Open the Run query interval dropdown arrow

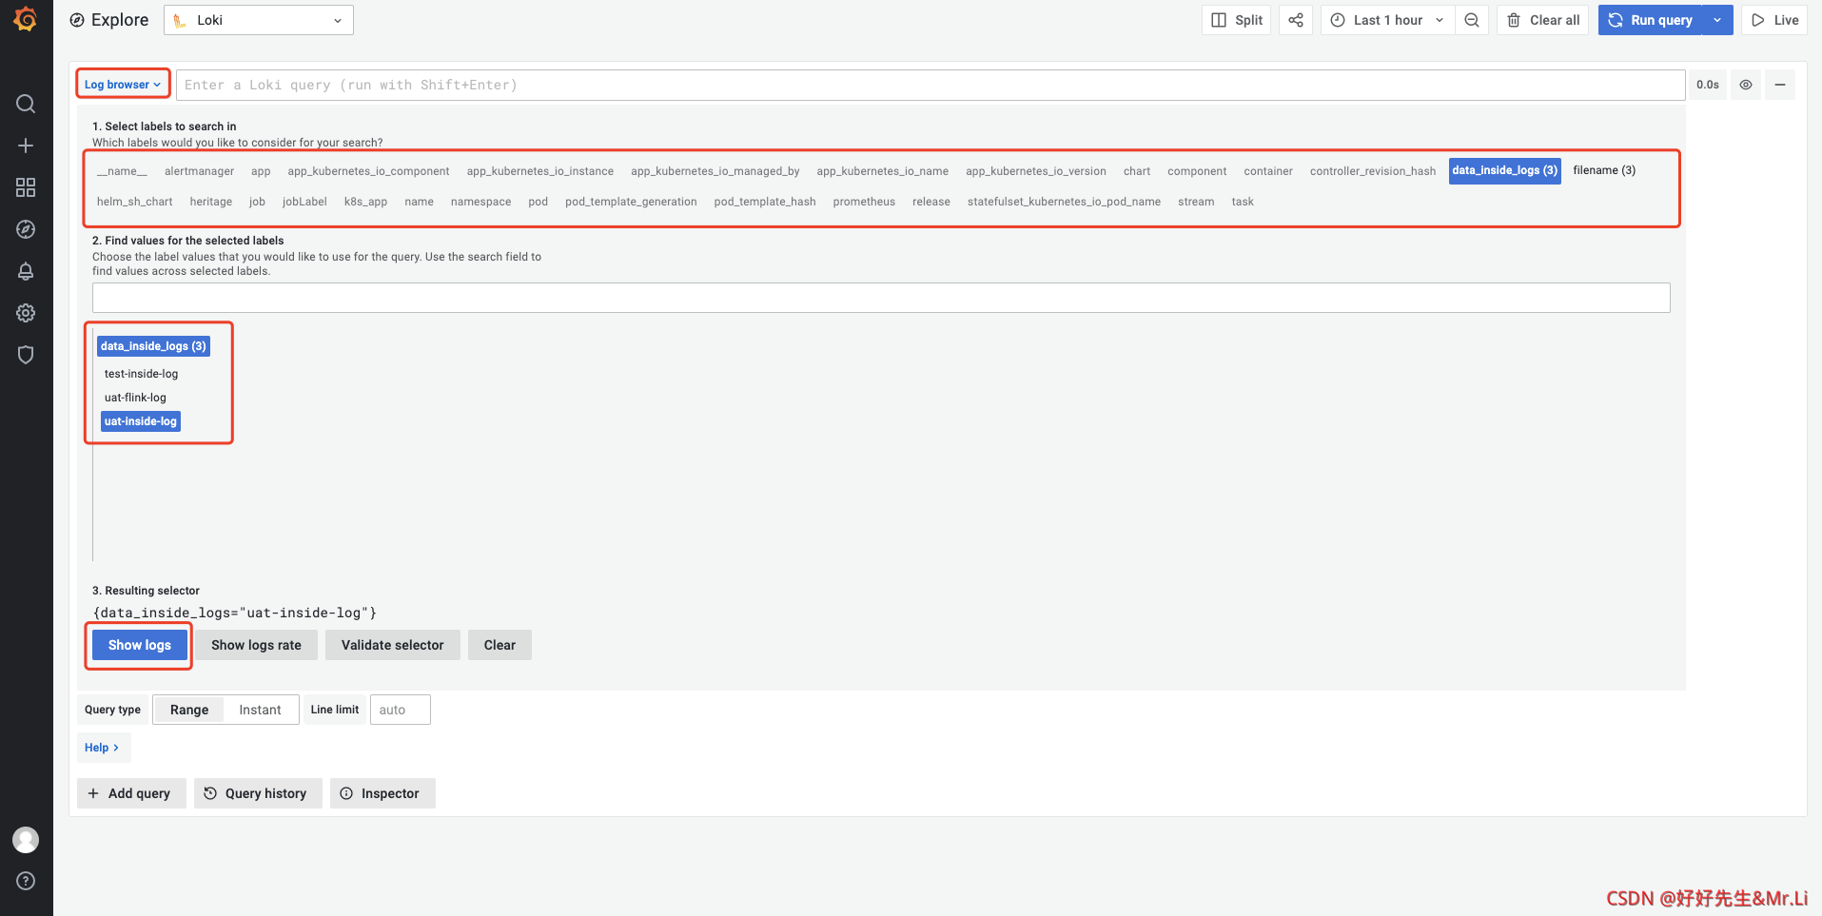(1717, 20)
